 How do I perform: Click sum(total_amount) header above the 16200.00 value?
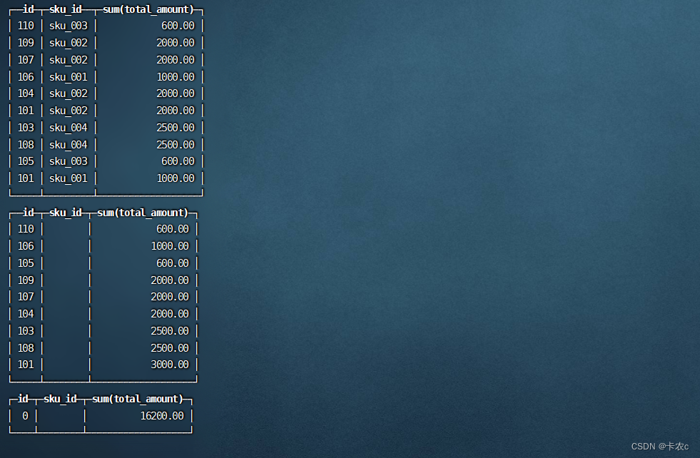pos(138,399)
